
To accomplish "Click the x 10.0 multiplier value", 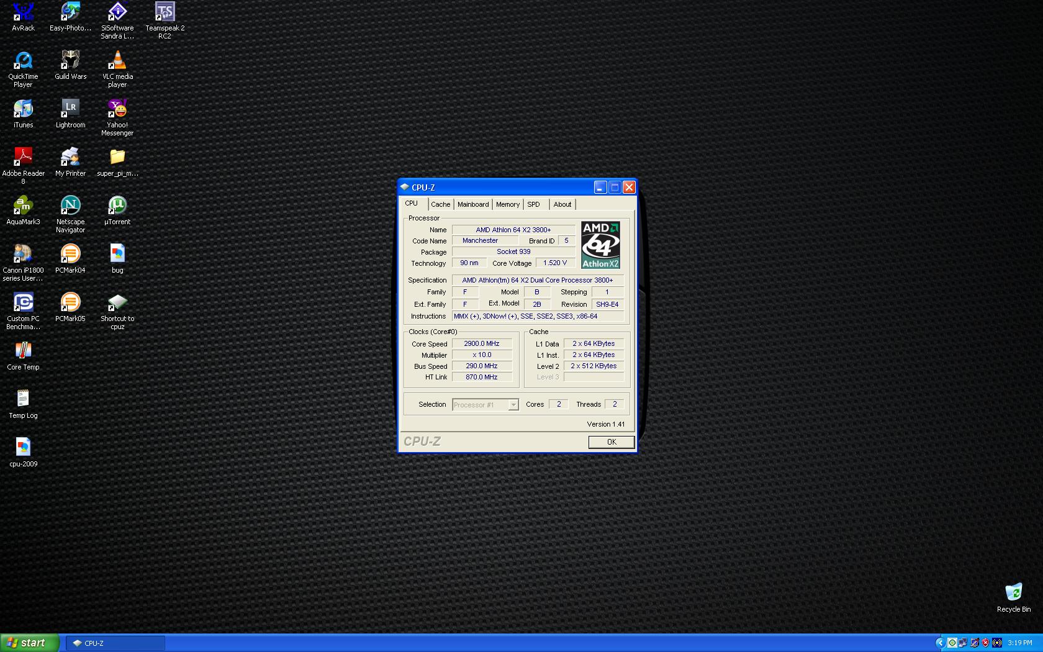I will click(482, 355).
